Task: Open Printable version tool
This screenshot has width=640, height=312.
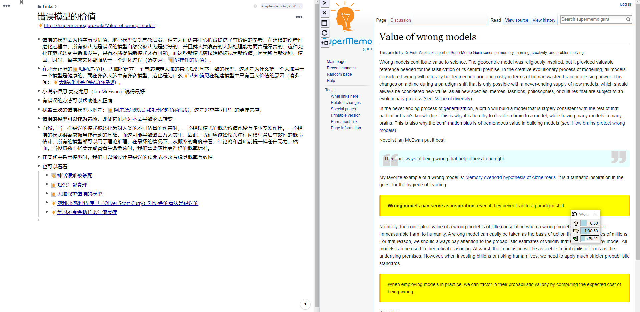Action: (346, 115)
